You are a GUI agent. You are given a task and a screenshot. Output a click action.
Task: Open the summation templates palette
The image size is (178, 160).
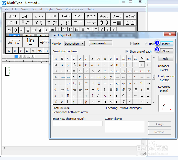(52, 23)
